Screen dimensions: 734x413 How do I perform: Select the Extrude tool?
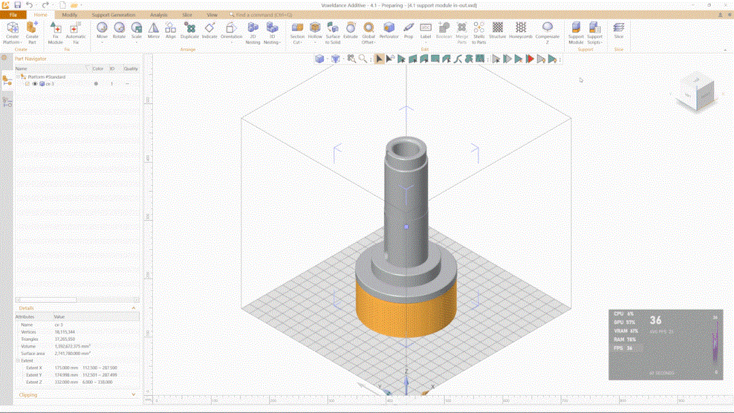pyautogui.click(x=350, y=31)
